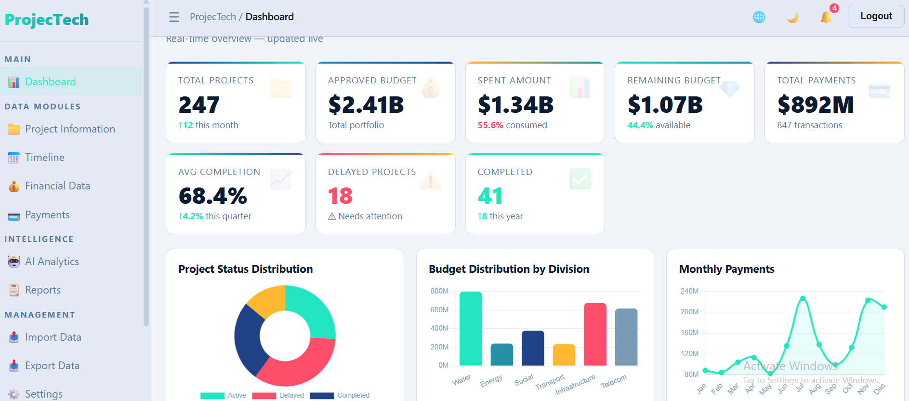Click the Settings gear icon
This screenshot has height=401, width=909.
click(14, 394)
